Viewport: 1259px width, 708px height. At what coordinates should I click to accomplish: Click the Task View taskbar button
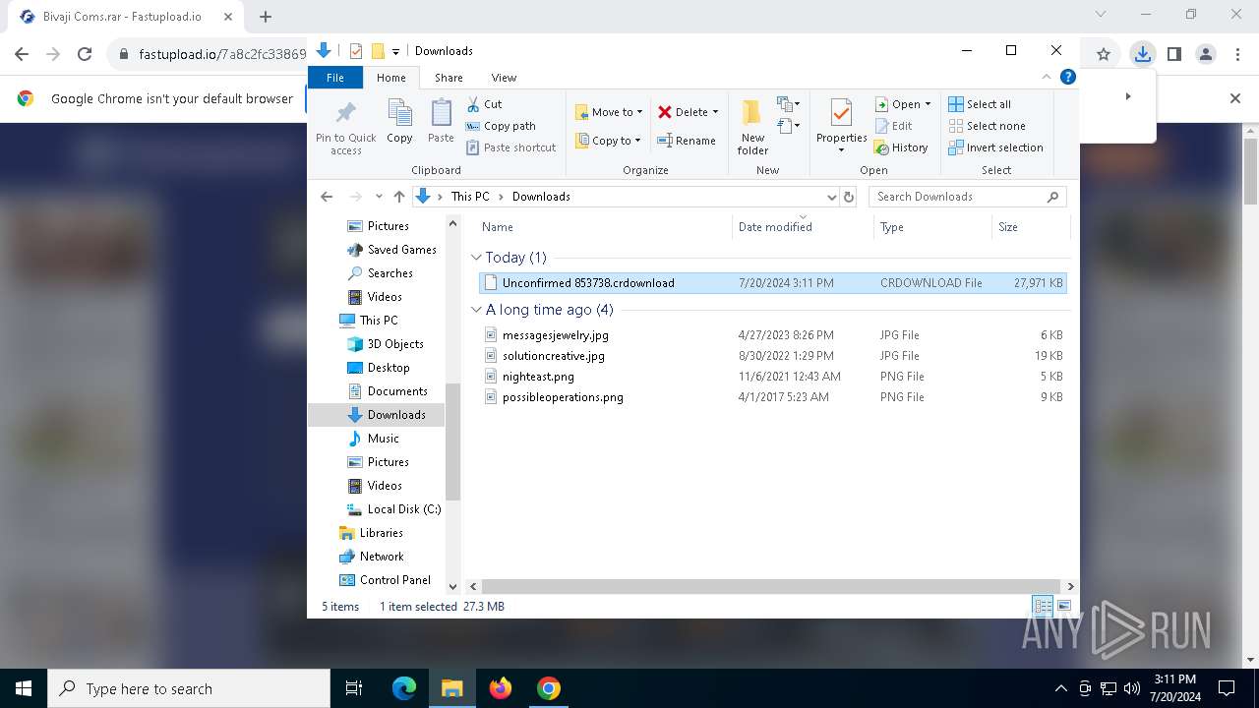pos(354,688)
